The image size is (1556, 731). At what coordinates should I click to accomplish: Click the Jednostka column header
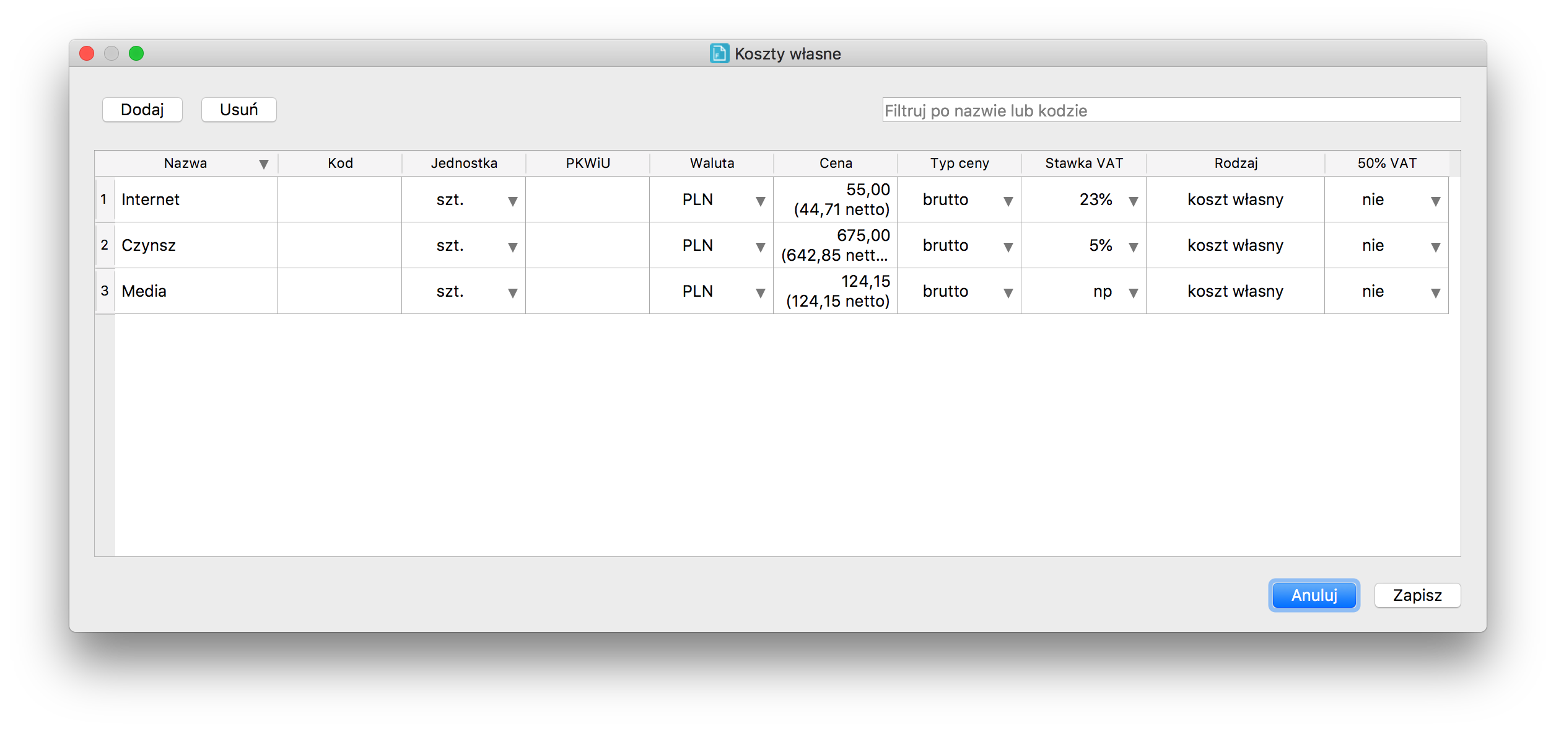pos(464,164)
